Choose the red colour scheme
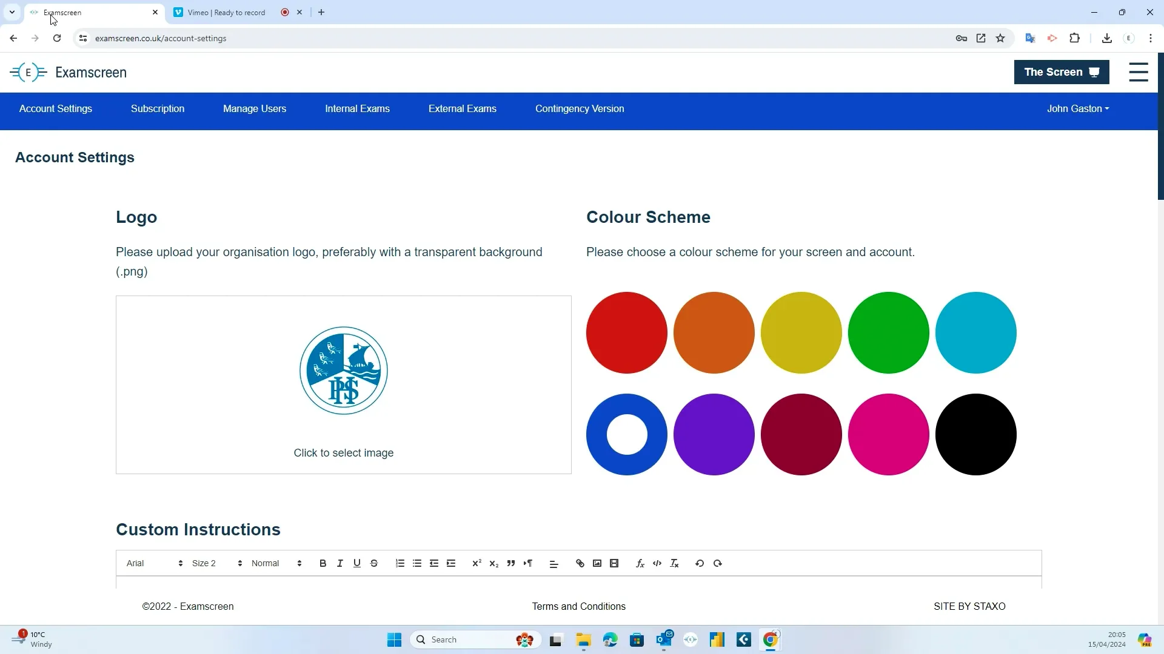The height and width of the screenshot is (654, 1164). point(627,333)
